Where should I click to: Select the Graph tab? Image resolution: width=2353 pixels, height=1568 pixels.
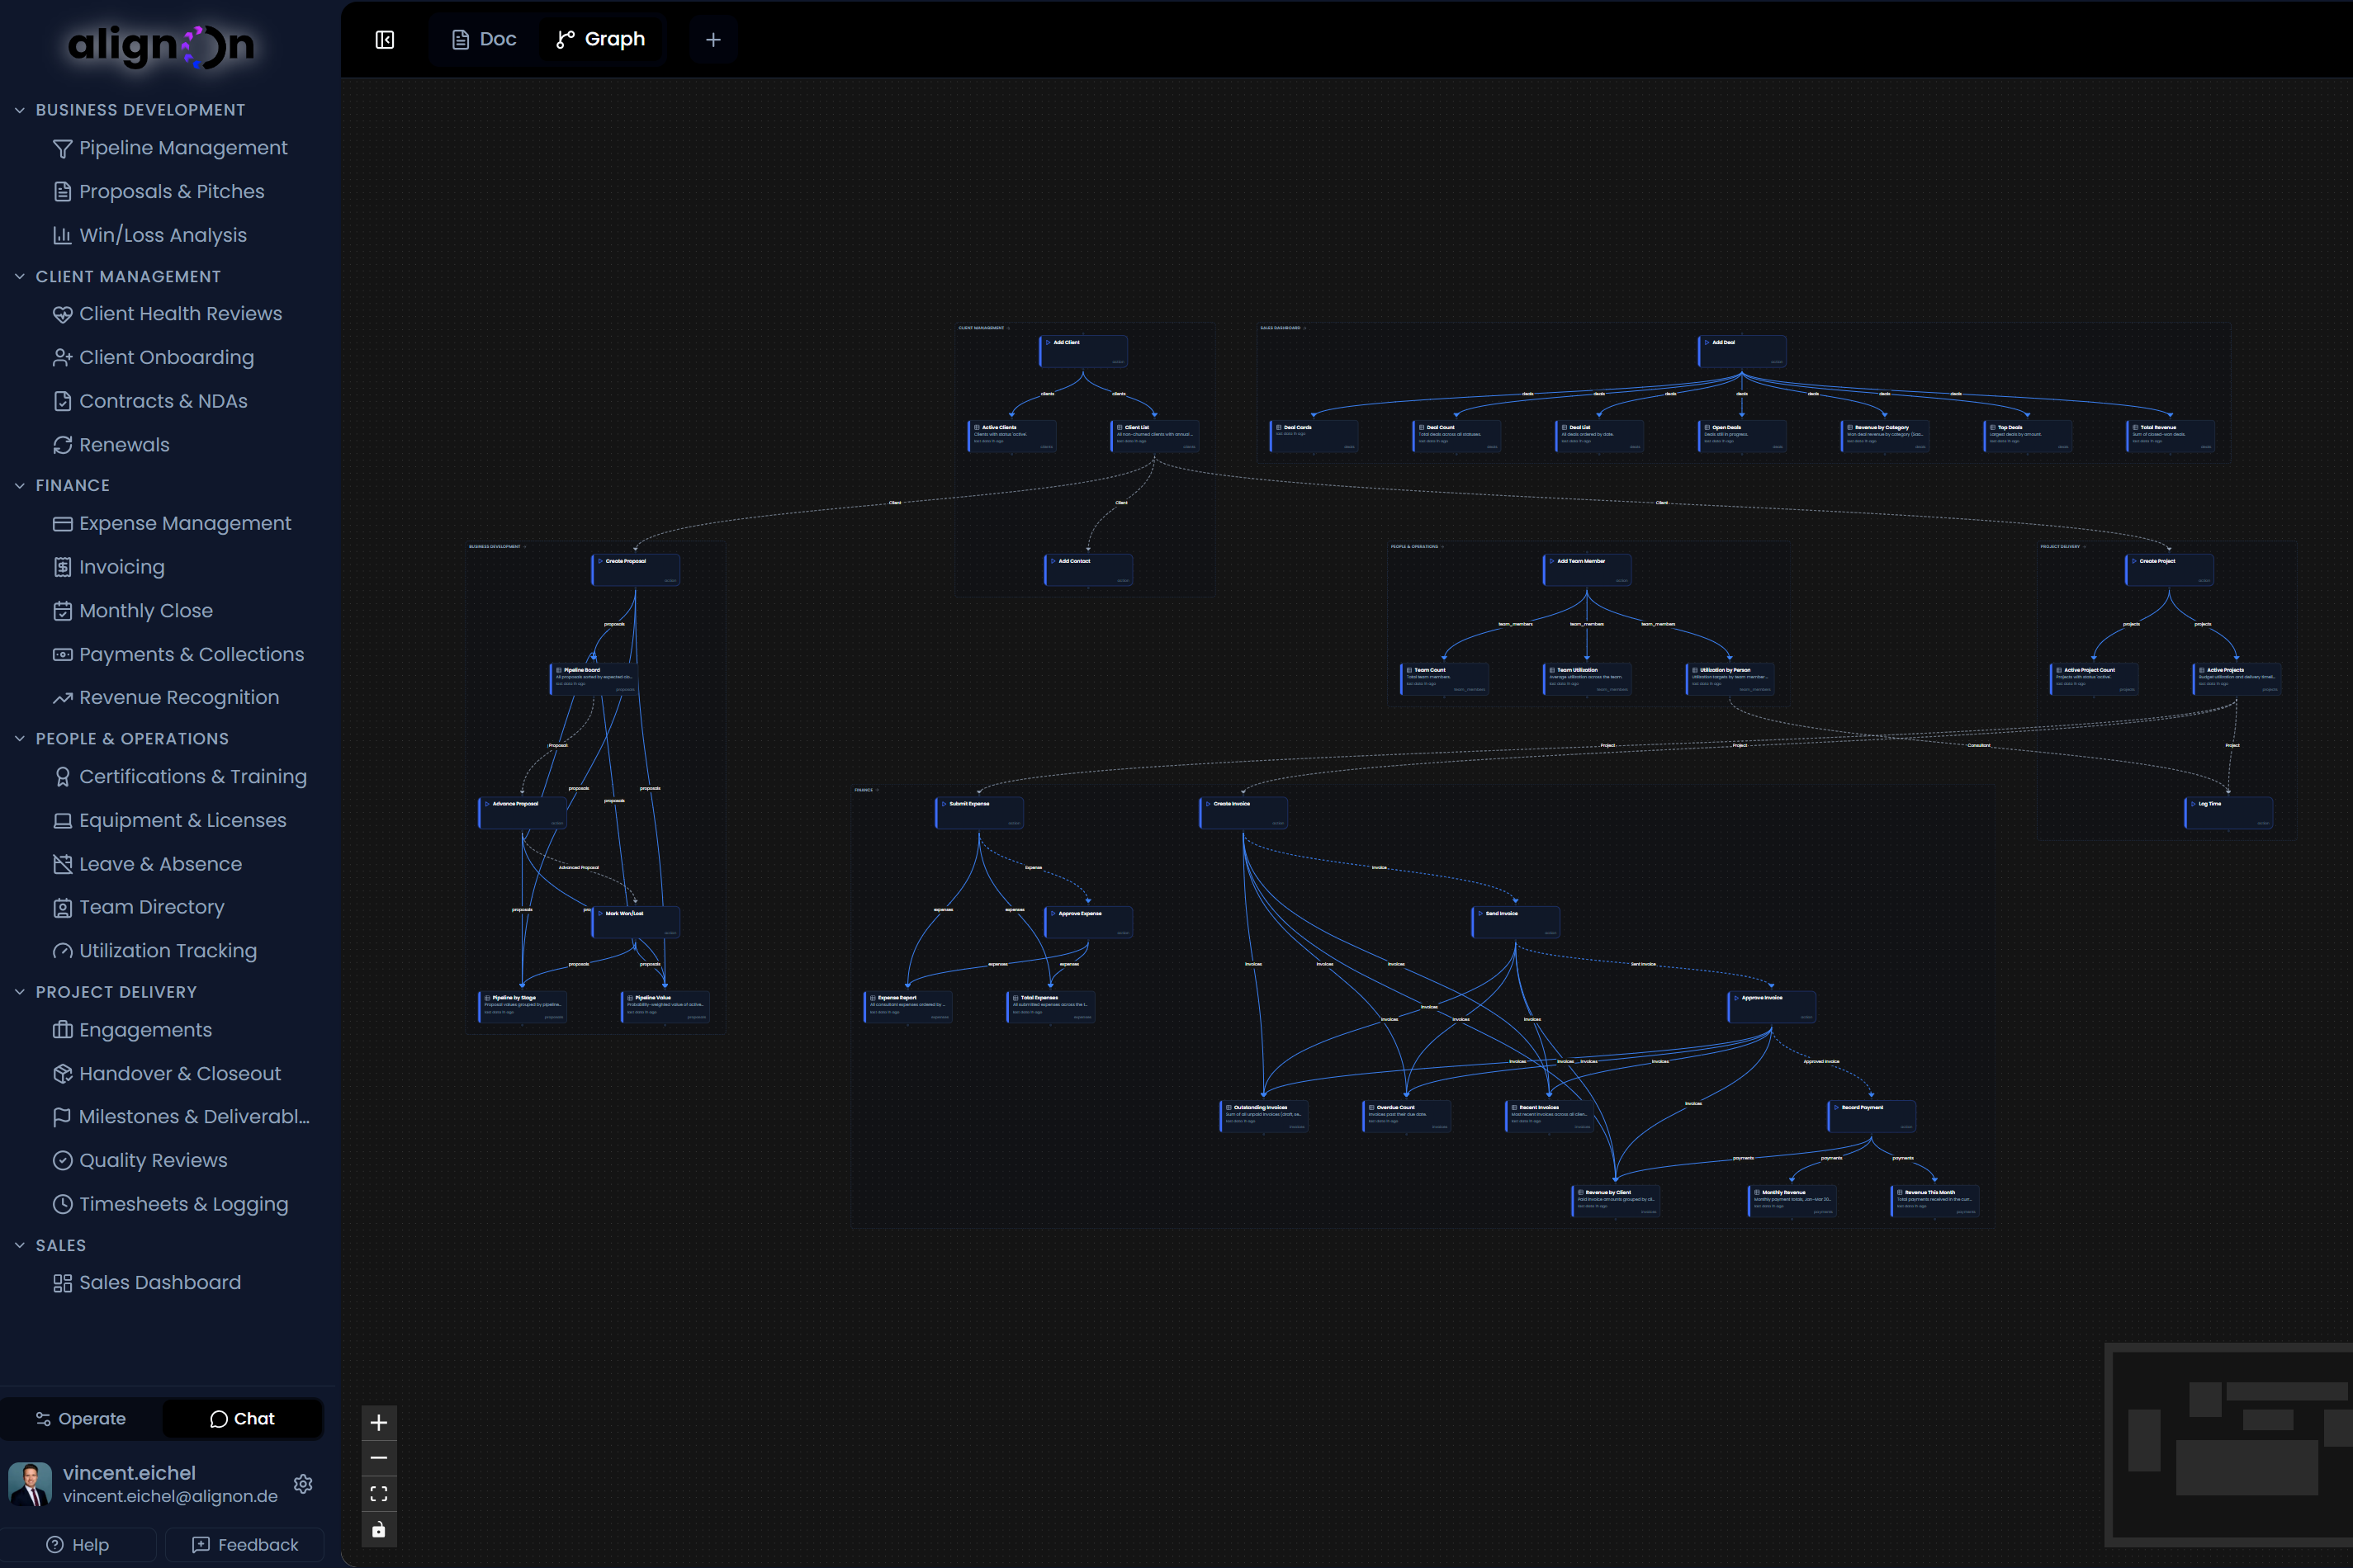601,39
